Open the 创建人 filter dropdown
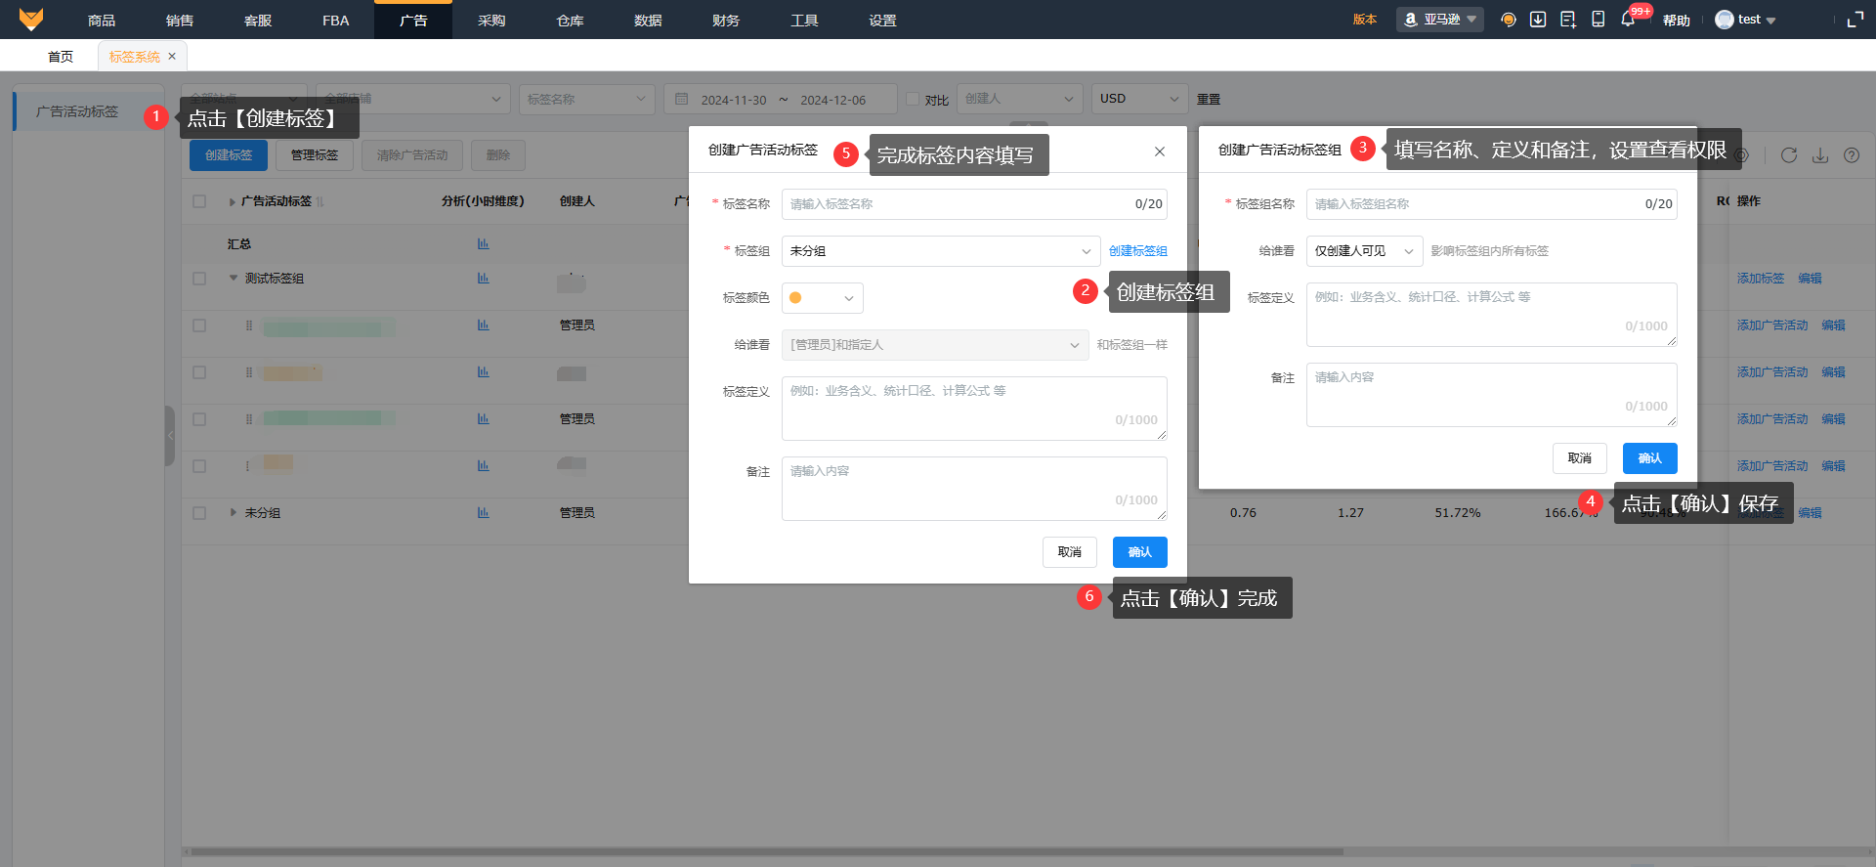Screen dimensions: 1876x867 tap(1020, 99)
